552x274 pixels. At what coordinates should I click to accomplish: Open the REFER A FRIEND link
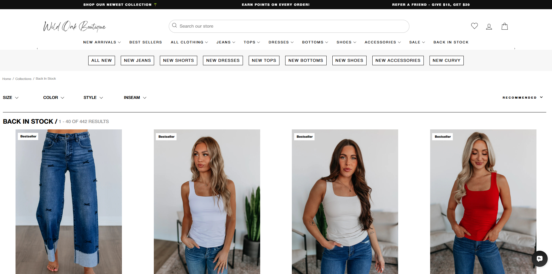tap(431, 5)
